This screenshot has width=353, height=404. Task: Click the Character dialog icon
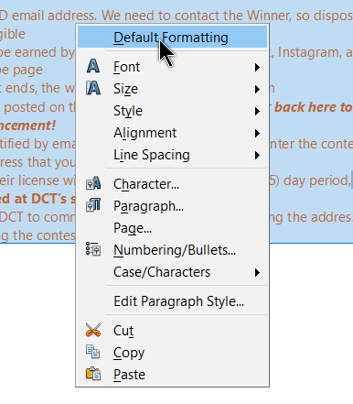[x=93, y=183]
